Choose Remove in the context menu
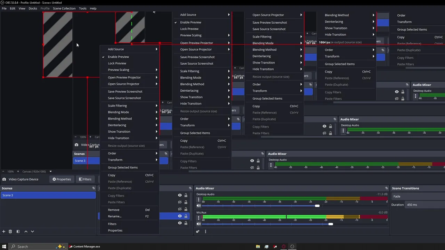Viewport: 445px width, 250px height. [x=129, y=210]
